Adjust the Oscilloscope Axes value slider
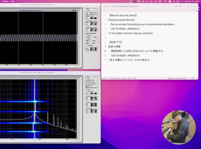Screen dimensions: 201x149 (93, 18)
